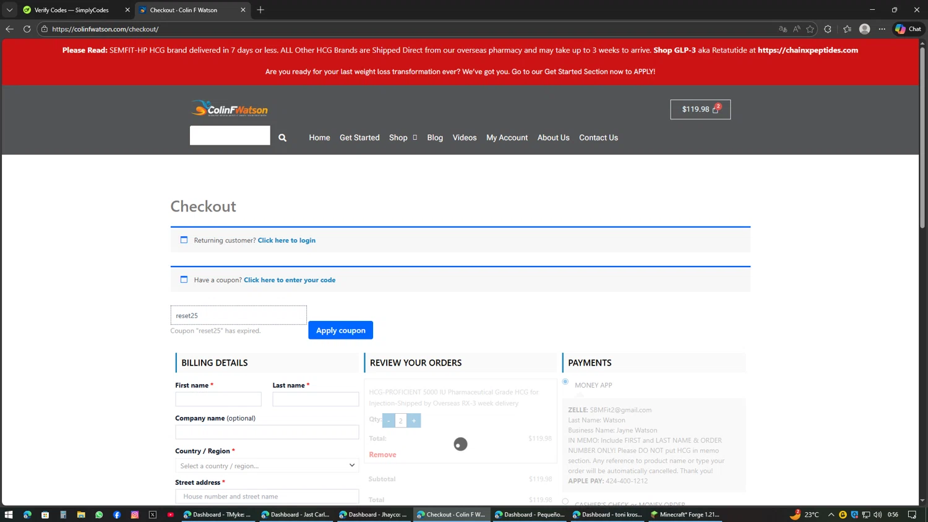Activate the read aloud icon
The image size is (928, 522).
pos(797,29)
